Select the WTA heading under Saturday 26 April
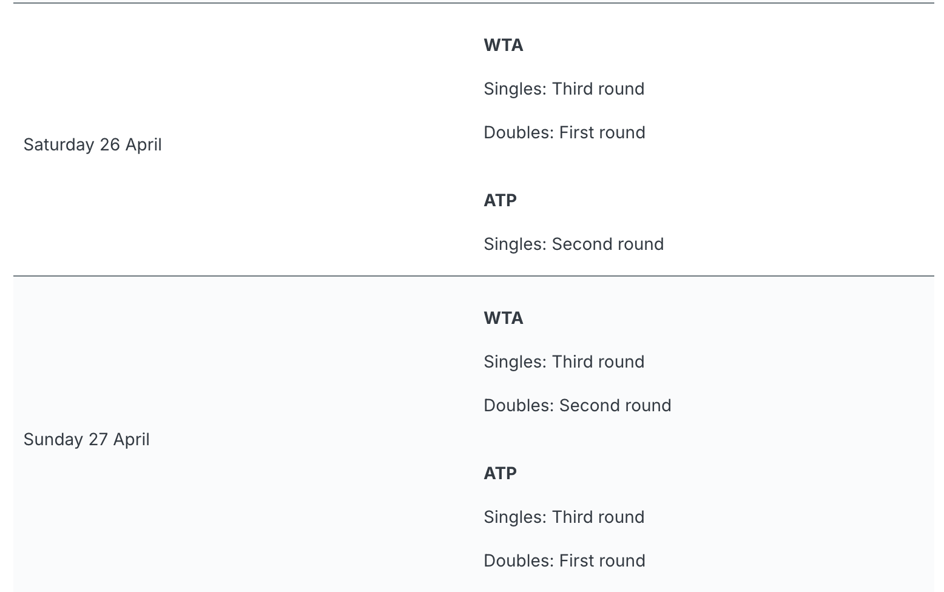The width and height of the screenshot is (944, 592). [503, 45]
